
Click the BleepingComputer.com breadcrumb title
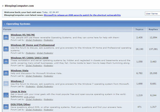[19, 6]
